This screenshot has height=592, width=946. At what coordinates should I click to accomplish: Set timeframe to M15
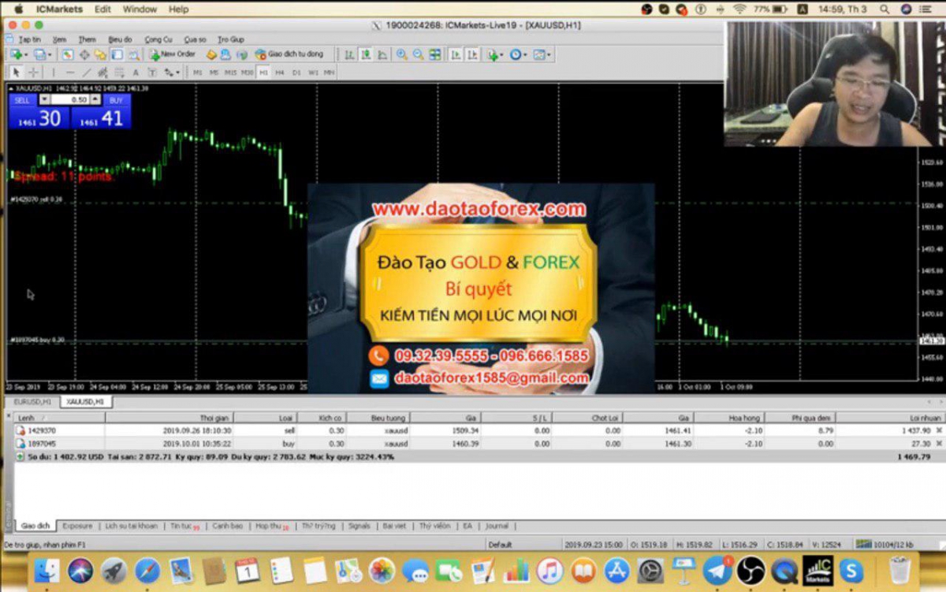click(x=230, y=73)
